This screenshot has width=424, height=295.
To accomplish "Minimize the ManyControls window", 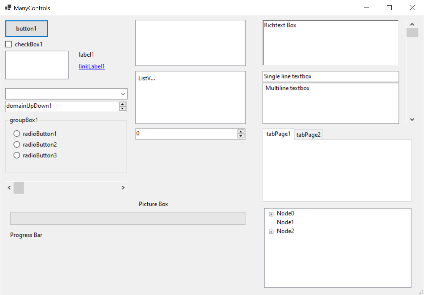I will pyautogui.click(x=366, y=8).
